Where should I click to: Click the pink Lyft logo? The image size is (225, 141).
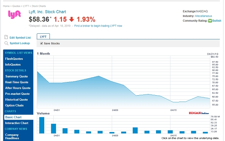click(x=14, y=15)
